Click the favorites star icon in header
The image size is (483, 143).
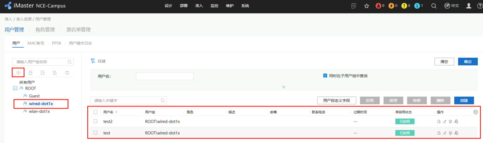click(x=366, y=6)
